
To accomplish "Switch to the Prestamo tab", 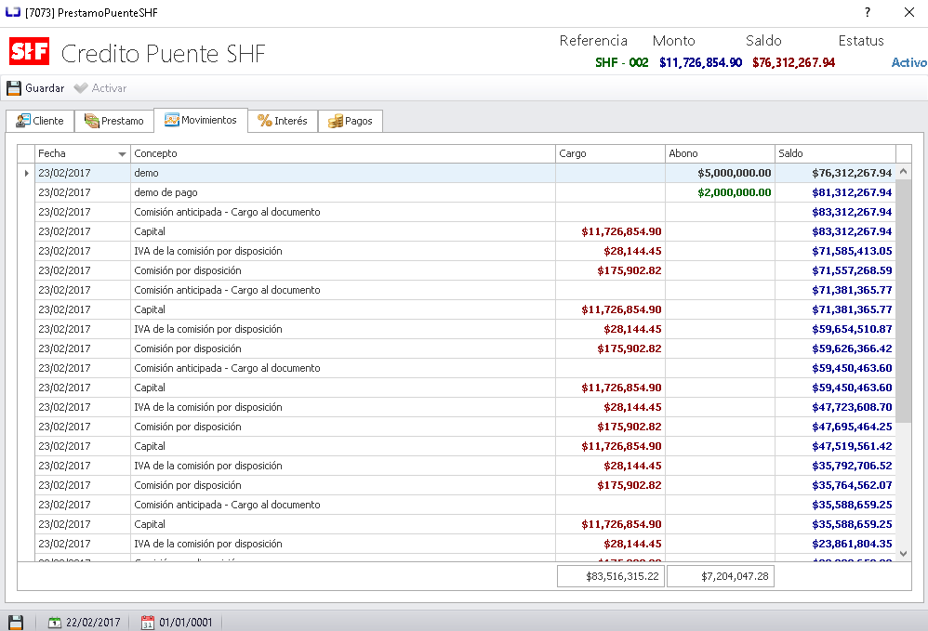I will pyautogui.click(x=114, y=121).
